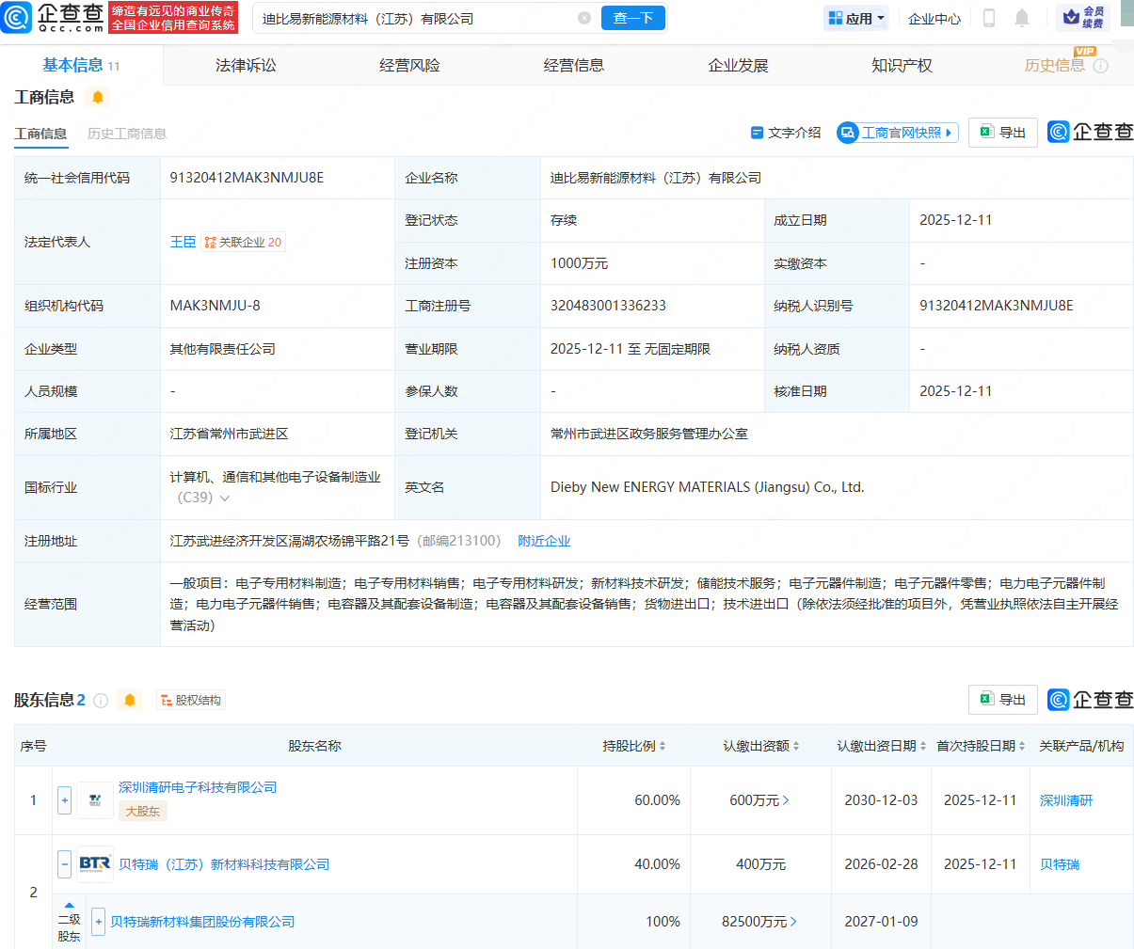Click the bell next to 股东信息 heading

(x=130, y=701)
